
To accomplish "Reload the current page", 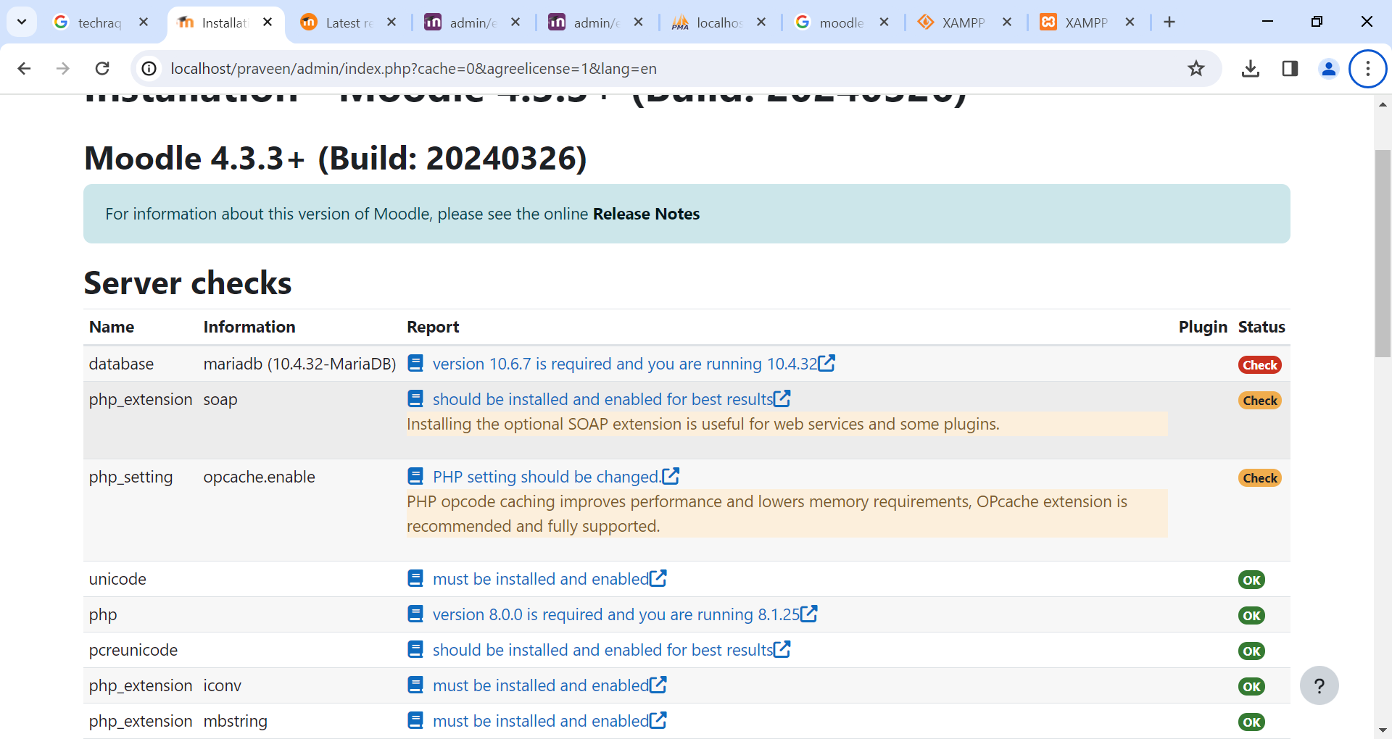I will (102, 68).
